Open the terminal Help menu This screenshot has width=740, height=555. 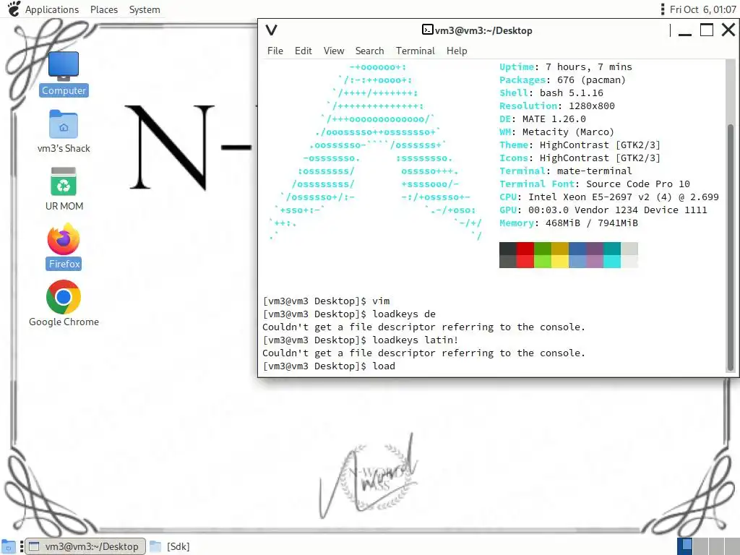click(x=457, y=51)
